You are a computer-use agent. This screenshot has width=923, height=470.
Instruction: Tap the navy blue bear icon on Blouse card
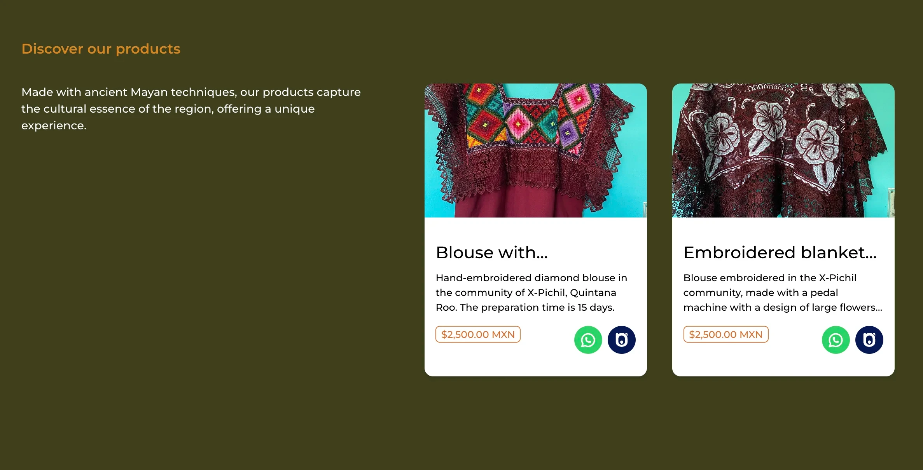621,340
